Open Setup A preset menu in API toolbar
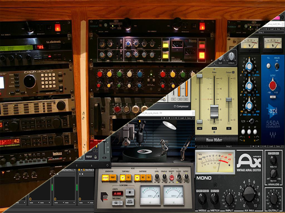Screen dimensions: 285x213 pyautogui.click(x=261, y=33)
